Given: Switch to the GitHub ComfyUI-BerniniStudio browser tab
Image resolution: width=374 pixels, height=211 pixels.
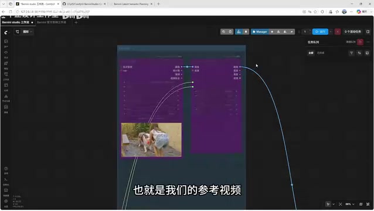Looking at the screenshot, I should (x=84, y=4).
